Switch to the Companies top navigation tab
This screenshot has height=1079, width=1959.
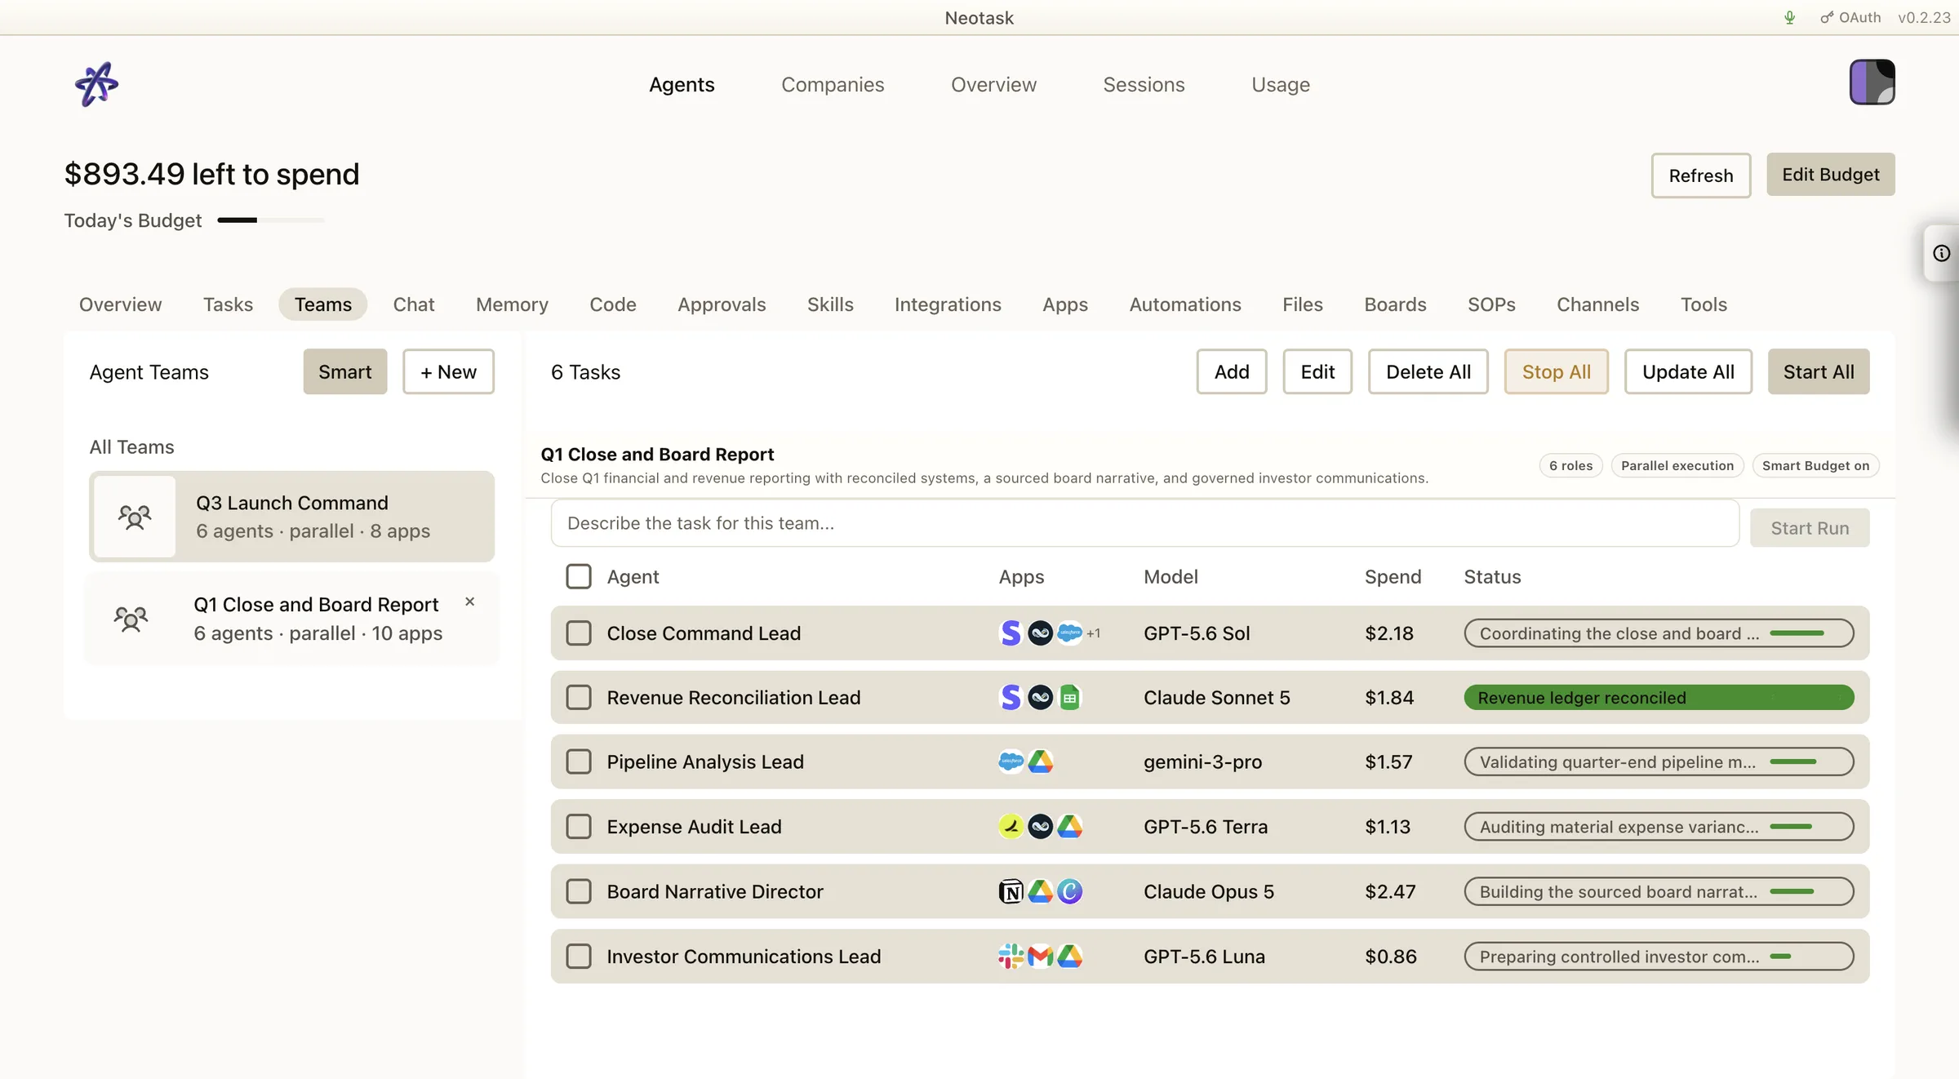click(833, 84)
